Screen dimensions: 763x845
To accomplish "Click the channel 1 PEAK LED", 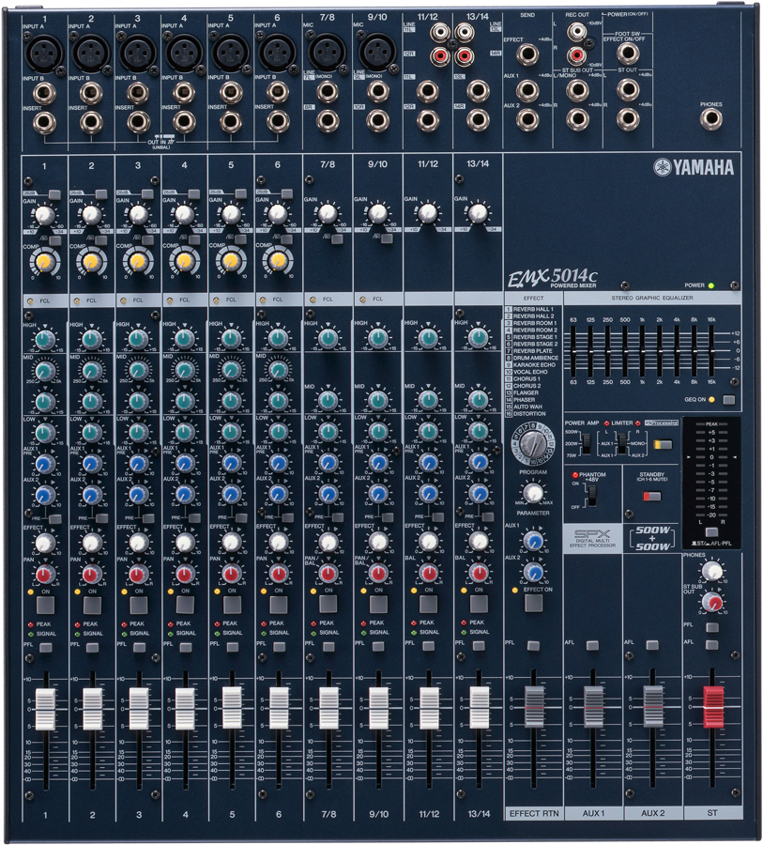I will click(31, 624).
